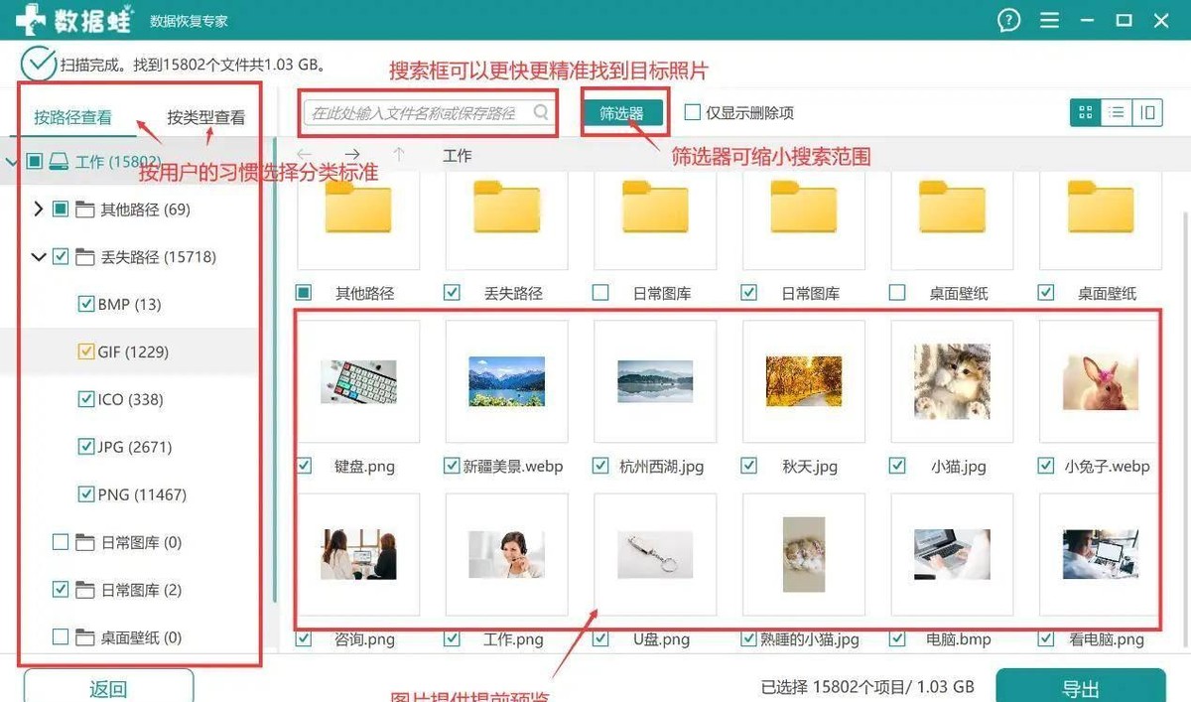Uncheck 日常图库 (2) tree checkbox
Viewport: 1191px width, 702px height.
pyautogui.click(x=61, y=590)
